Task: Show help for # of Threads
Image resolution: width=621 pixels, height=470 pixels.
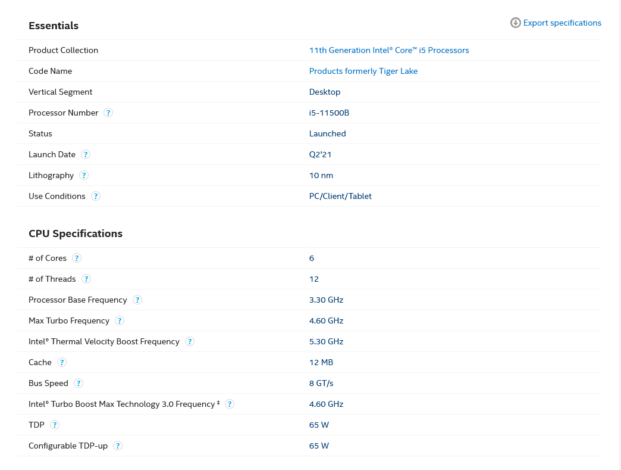Action: (x=86, y=279)
